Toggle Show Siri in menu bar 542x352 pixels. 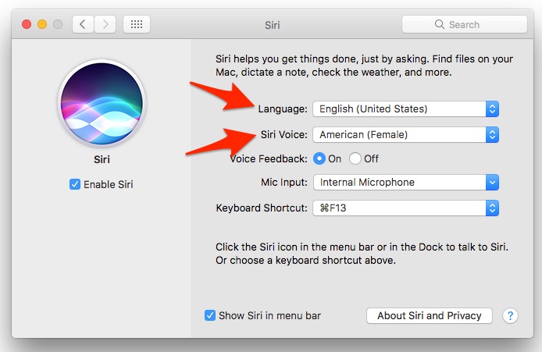(x=210, y=316)
